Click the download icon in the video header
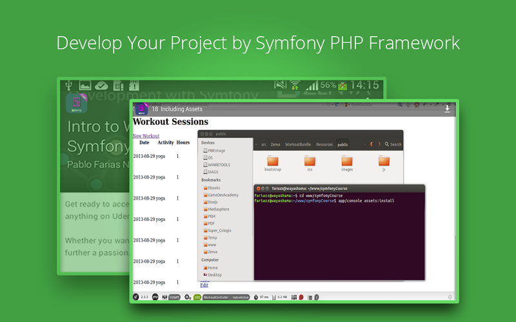Image resolution: width=516 pixels, height=322 pixels. [447, 109]
